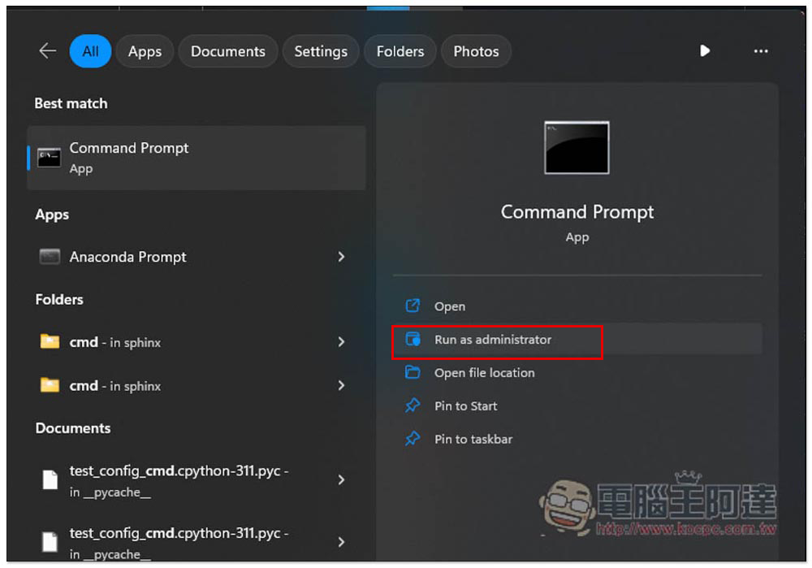Expand the first cmd folder in sphinx
The image size is (812, 568).
[341, 341]
